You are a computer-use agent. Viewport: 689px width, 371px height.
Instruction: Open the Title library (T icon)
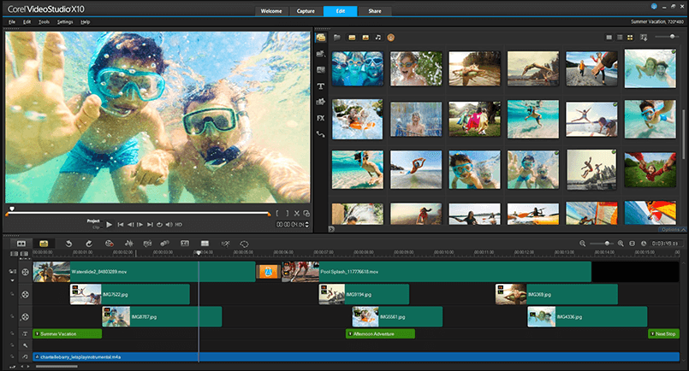(x=320, y=85)
